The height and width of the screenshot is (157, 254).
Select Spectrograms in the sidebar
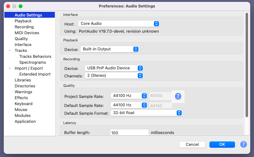coord(32,62)
